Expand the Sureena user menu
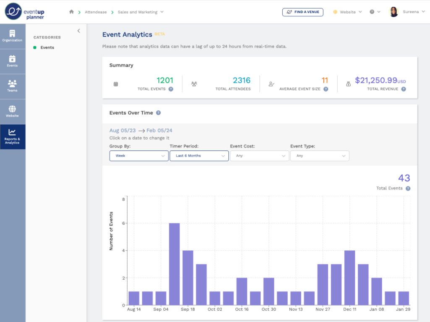 pyautogui.click(x=423, y=12)
